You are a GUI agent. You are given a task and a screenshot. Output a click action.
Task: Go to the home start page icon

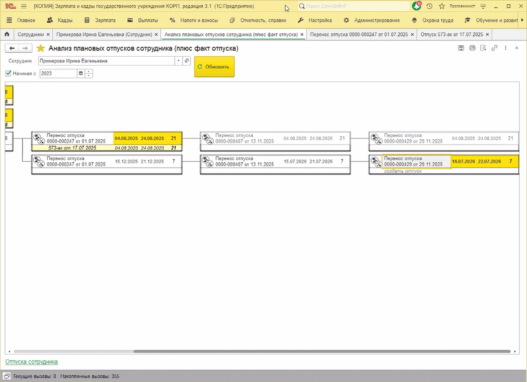click(x=7, y=34)
